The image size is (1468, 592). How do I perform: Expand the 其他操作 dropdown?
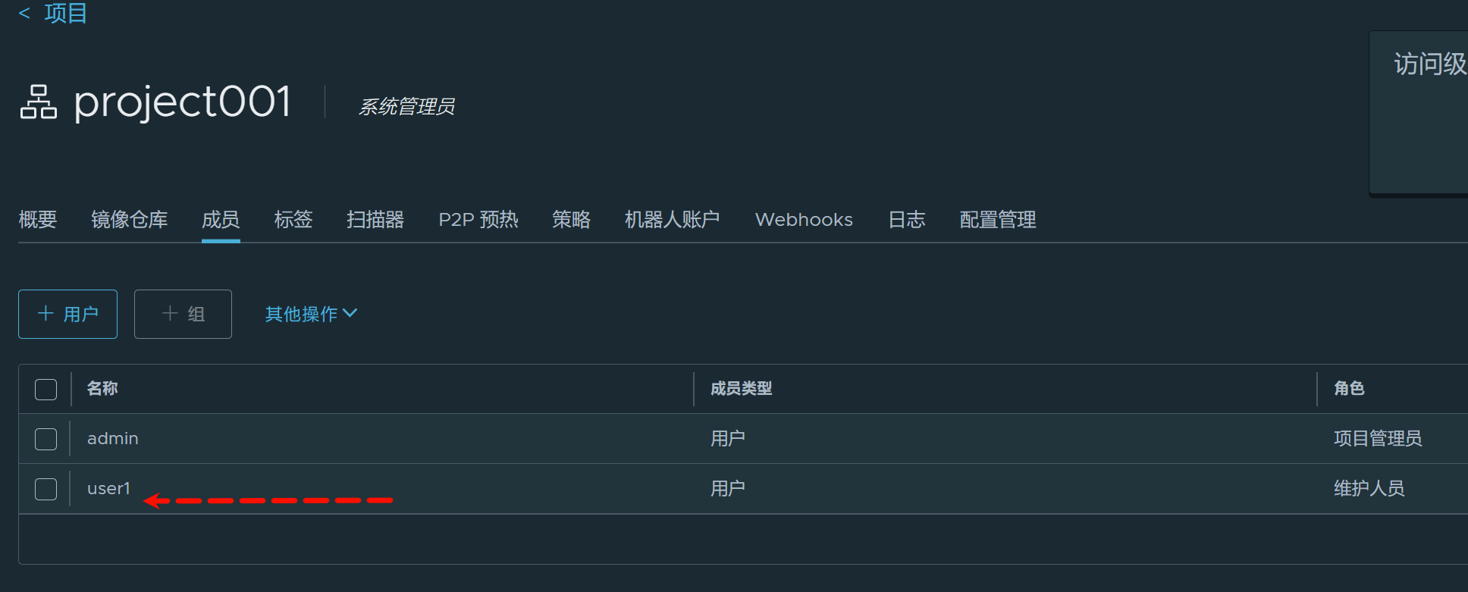tap(311, 314)
